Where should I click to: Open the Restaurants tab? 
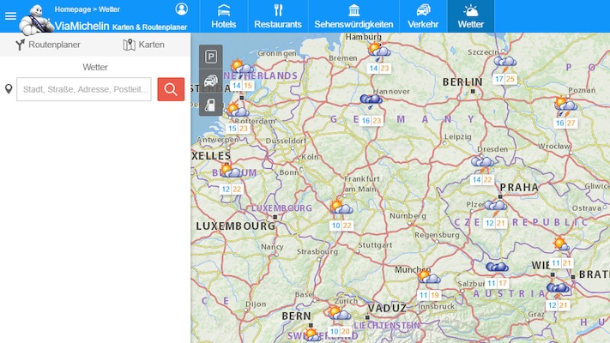pos(278,16)
